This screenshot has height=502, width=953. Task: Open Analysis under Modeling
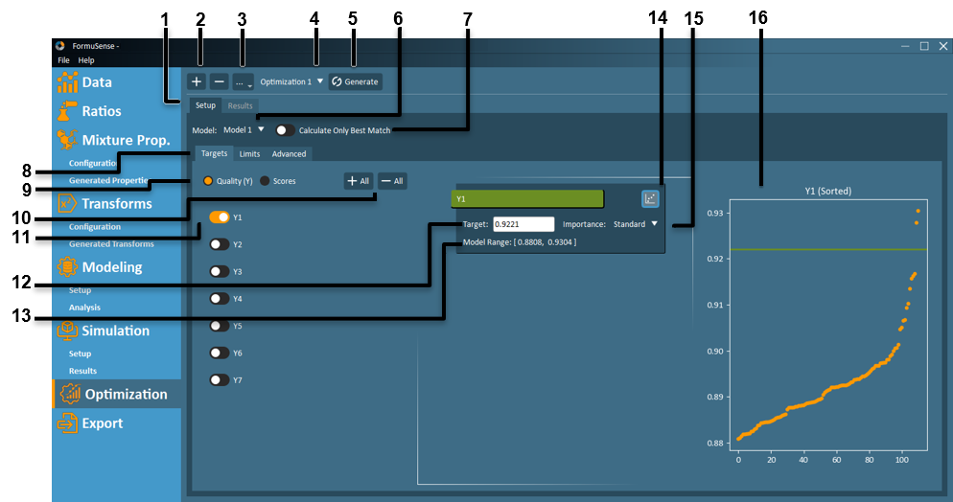[84, 308]
